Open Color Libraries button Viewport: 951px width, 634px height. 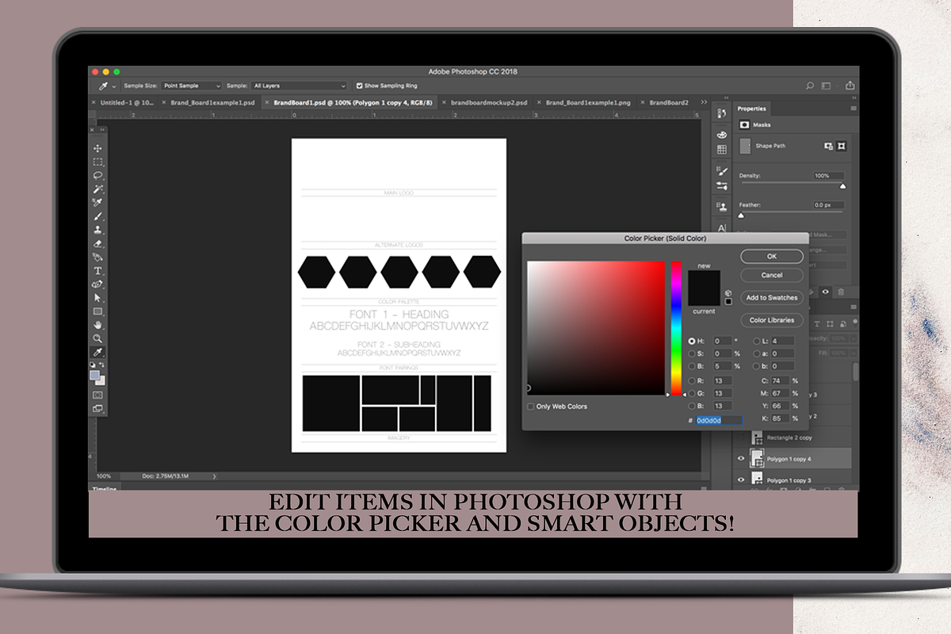[772, 320]
